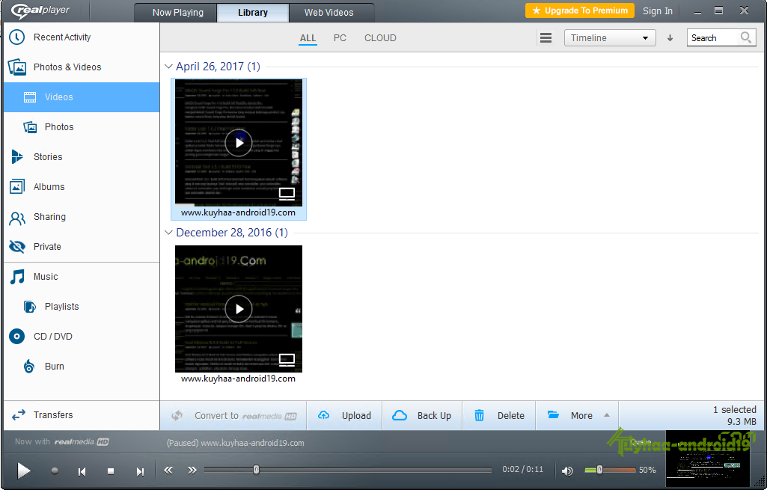
Task: Click the Sign In link
Action: click(x=658, y=10)
